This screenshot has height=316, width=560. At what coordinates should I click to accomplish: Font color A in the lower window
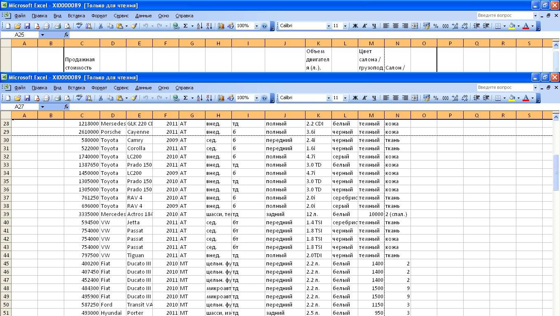(526, 98)
